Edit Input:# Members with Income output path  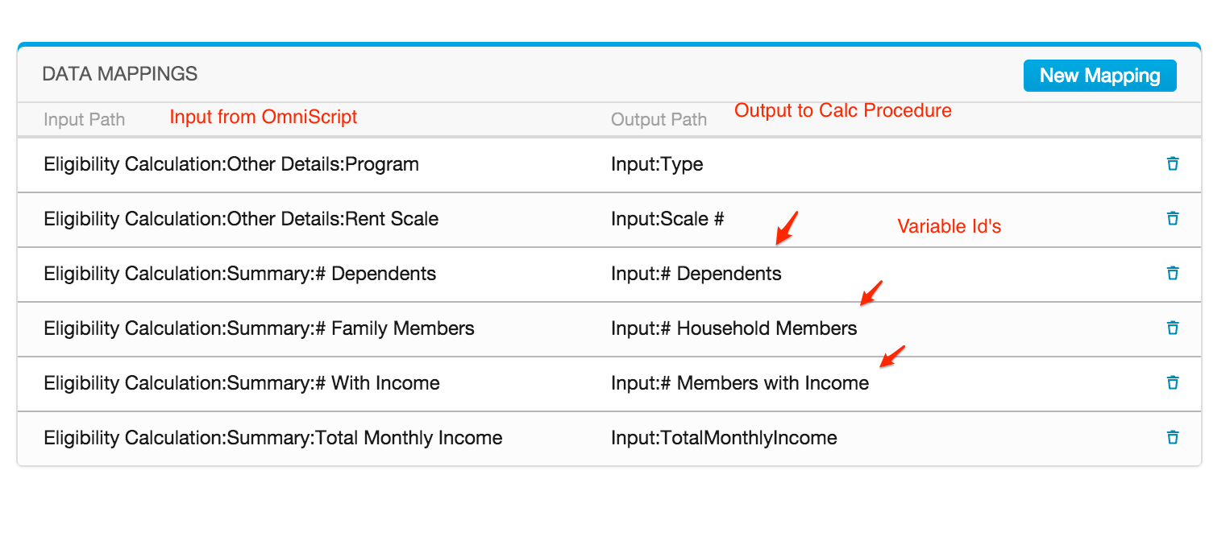click(740, 383)
